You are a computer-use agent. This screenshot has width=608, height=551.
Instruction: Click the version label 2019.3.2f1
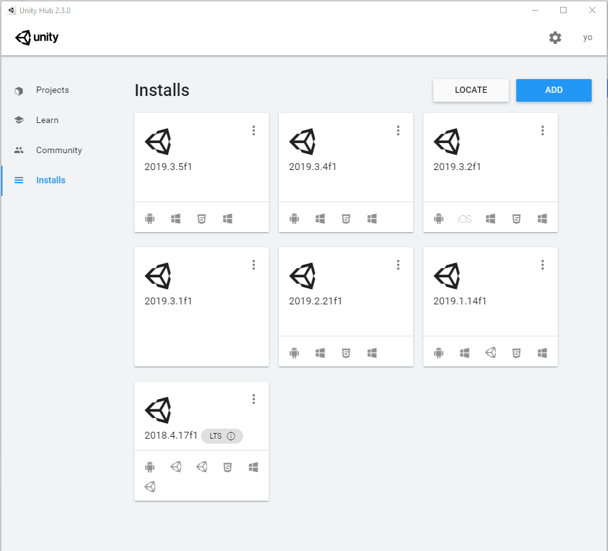[x=457, y=166]
